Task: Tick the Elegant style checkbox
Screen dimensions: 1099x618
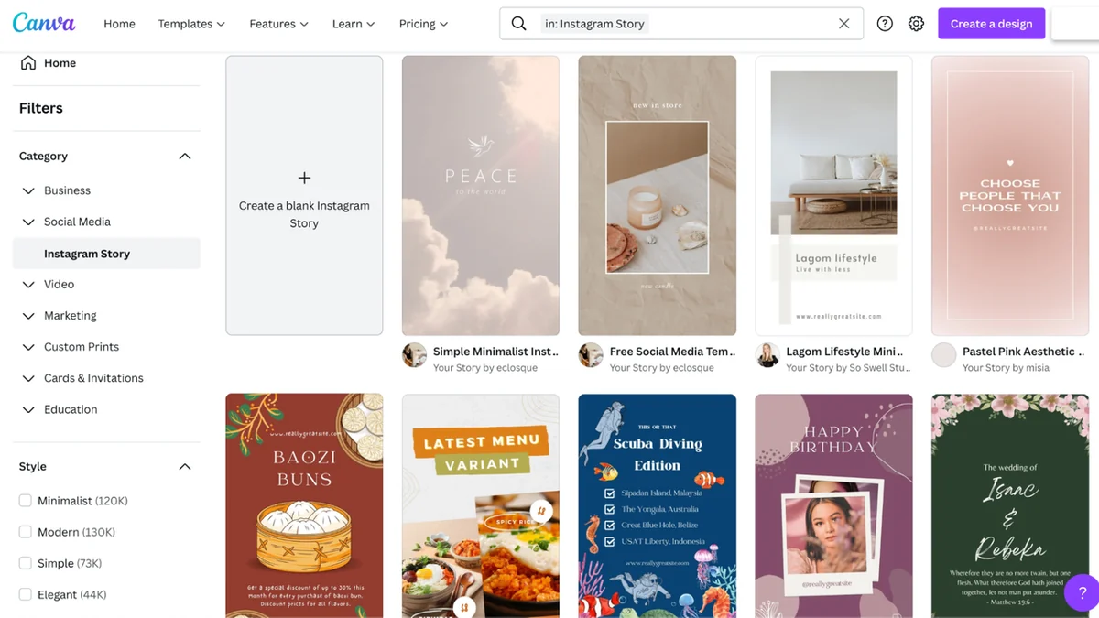Action: tap(26, 594)
